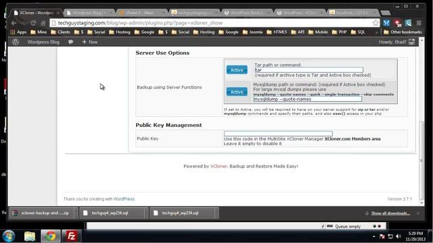Open the volume control in system tray
The height and width of the screenshot is (243, 433).
coord(398,236)
